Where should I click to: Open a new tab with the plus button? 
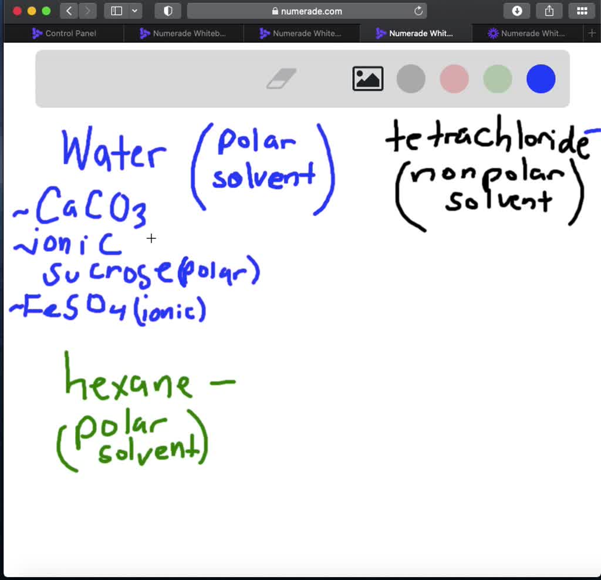[x=593, y=33]
